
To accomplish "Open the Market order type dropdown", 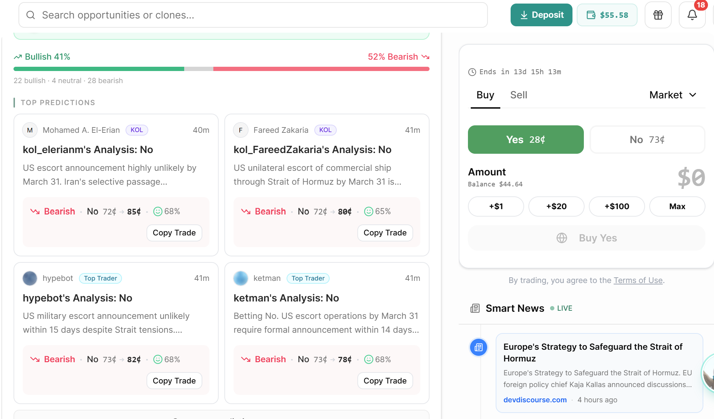I will click(672, 95).
